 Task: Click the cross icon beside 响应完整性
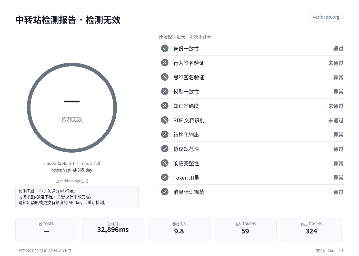pos(165,163)
